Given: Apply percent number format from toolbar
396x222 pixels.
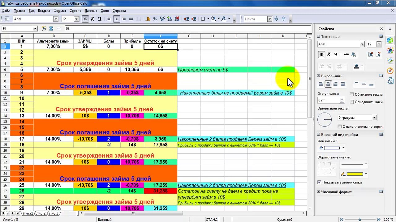Looking at the screenshot, I should point(155,19).
